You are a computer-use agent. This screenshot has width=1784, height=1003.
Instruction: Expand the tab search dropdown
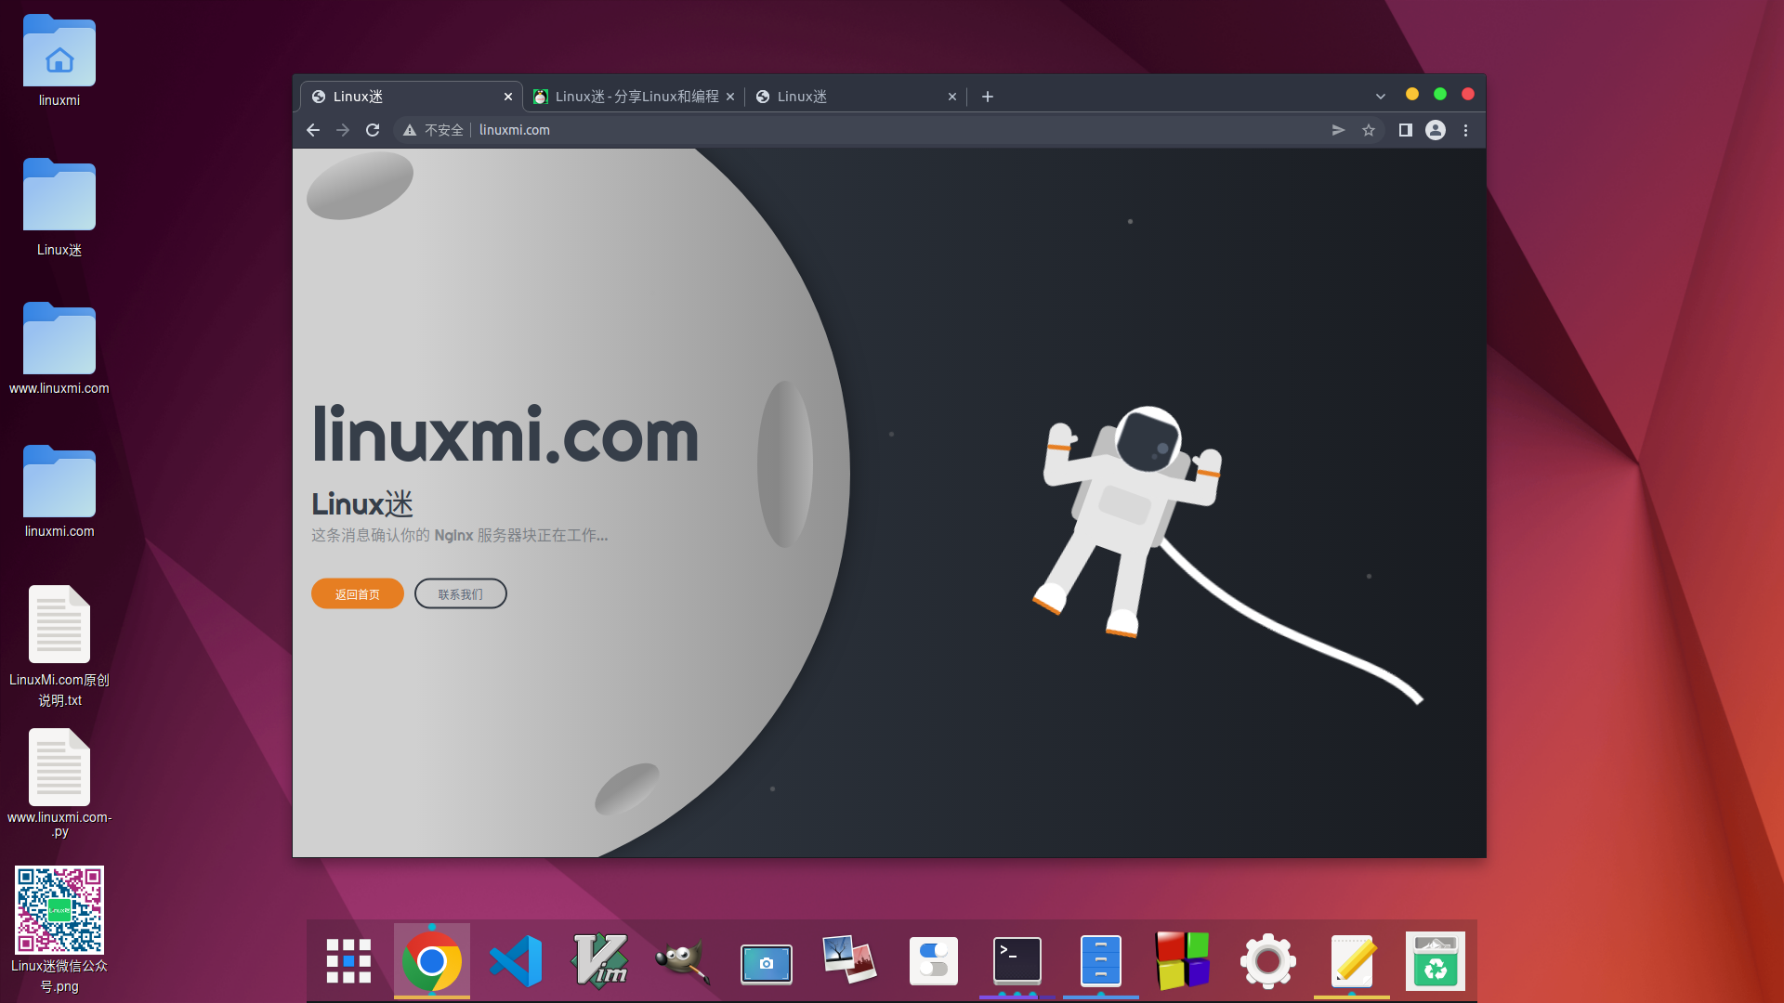1381,97
